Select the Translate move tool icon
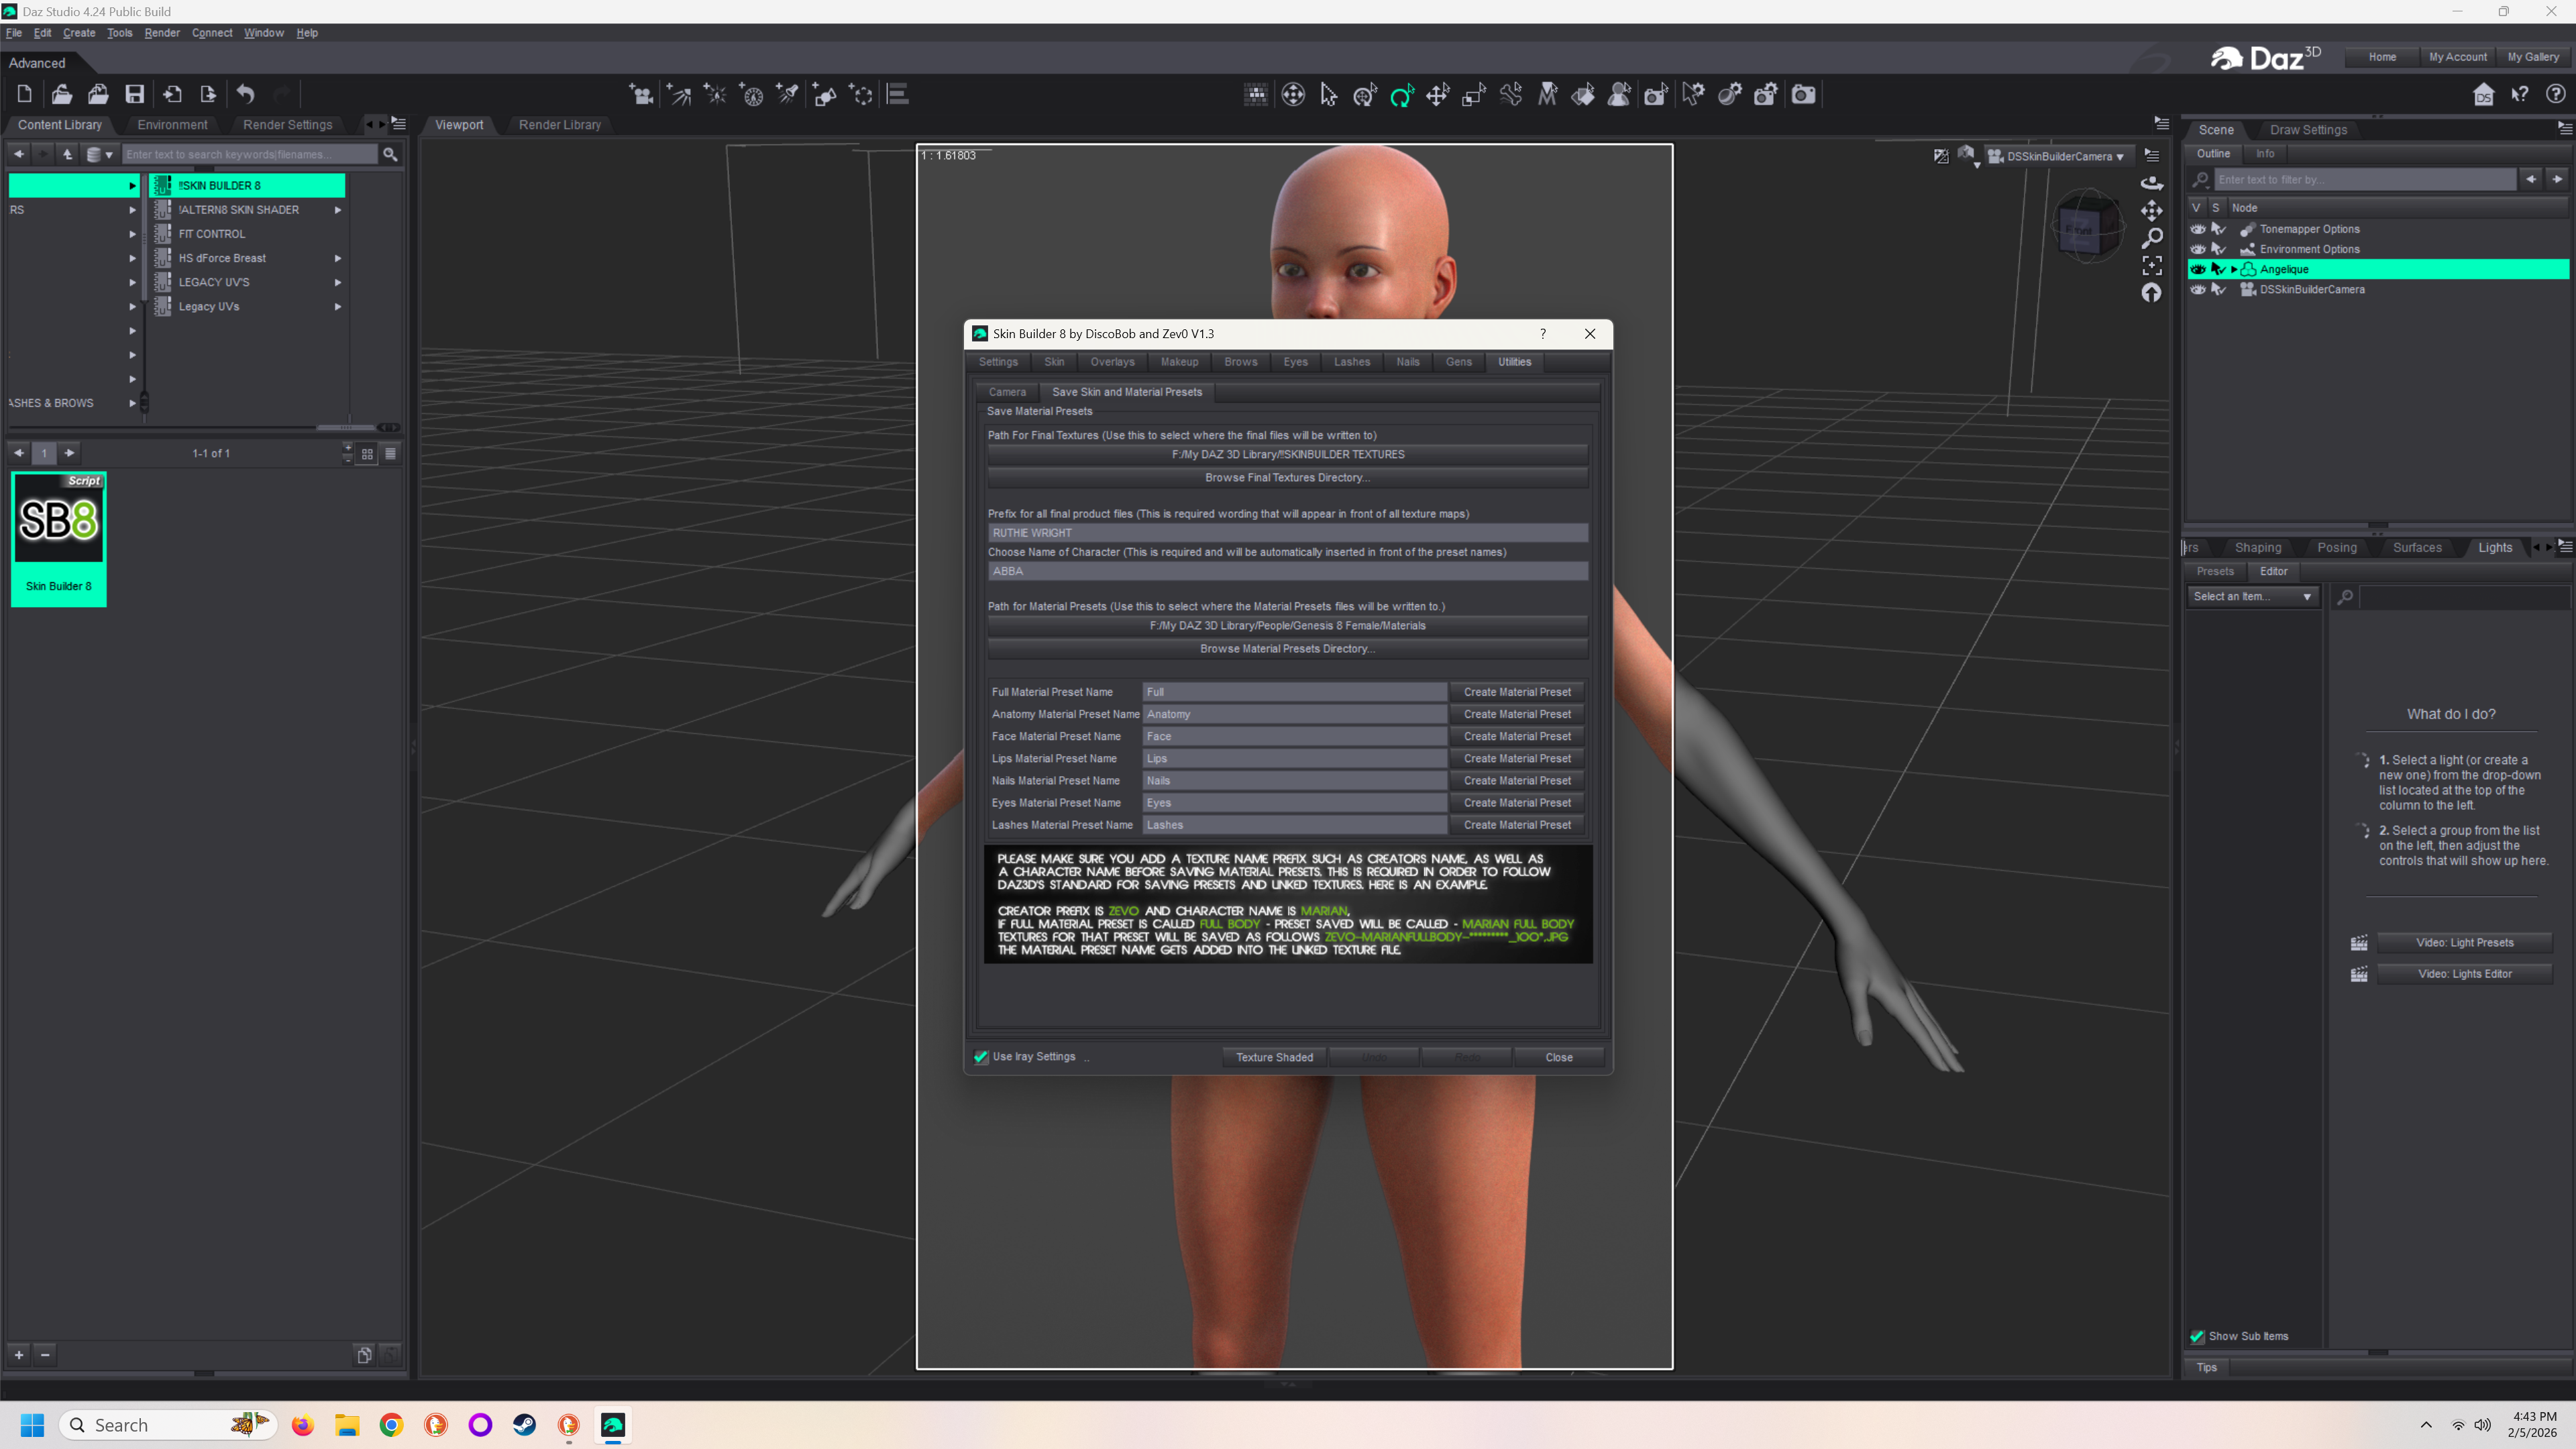 (x=1437, y=95)
